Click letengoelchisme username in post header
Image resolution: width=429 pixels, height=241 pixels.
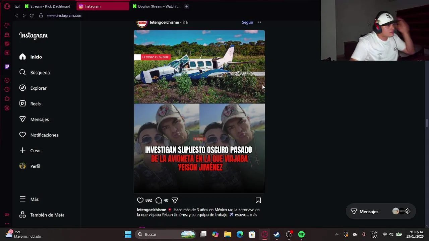(x=164, y=22)
